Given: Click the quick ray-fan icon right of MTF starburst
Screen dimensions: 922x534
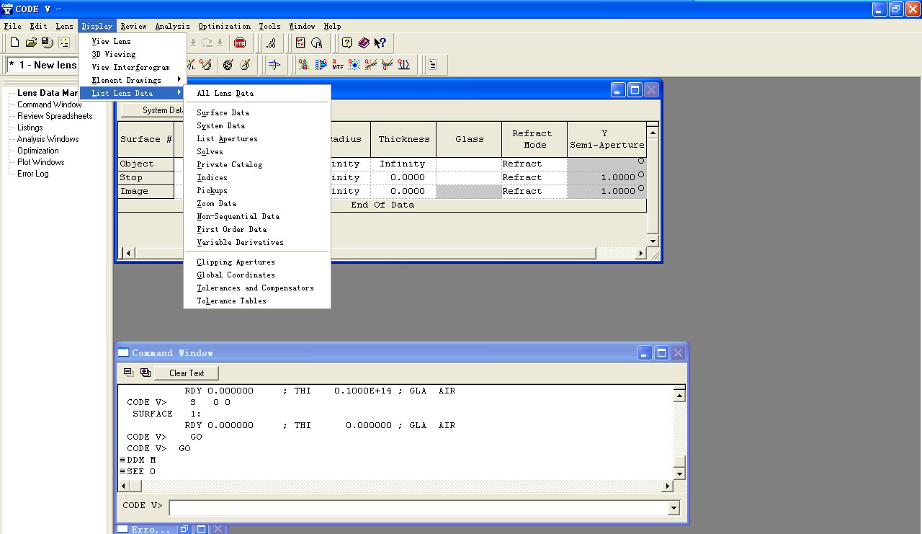Looking at the screenshot, I should click(371, 65).
